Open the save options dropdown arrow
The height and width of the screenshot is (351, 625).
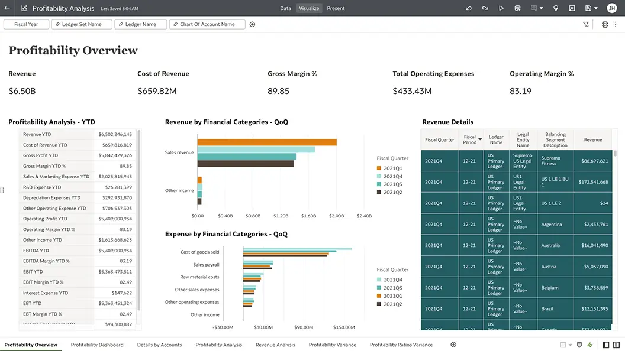596,8
